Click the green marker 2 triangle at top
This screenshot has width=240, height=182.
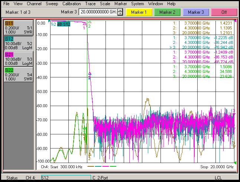(x=90, y=22)
